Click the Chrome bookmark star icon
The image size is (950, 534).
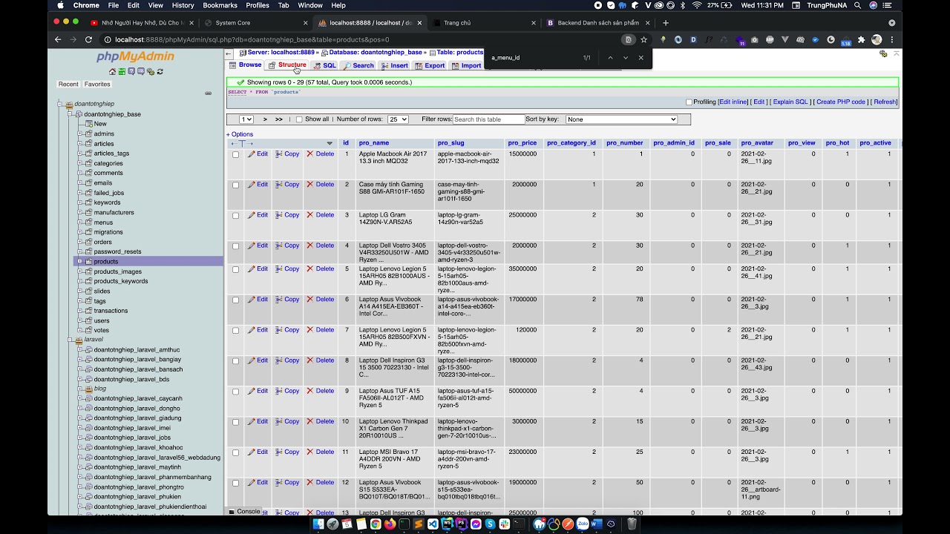click(x=643, y=39)
